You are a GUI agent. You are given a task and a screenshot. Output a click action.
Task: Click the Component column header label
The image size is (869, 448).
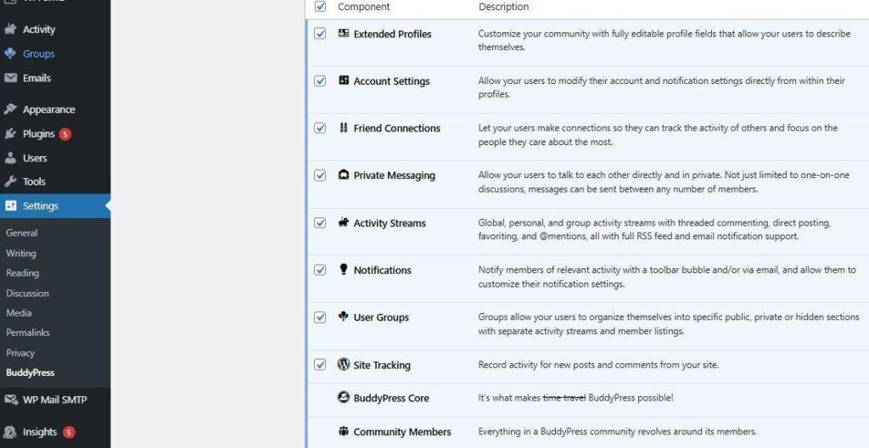[x=363, y=7]
